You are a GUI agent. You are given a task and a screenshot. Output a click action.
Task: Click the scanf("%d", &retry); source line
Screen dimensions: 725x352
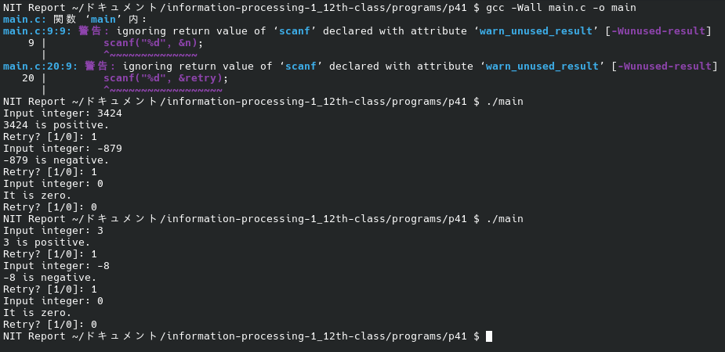(x=165, y=77)
